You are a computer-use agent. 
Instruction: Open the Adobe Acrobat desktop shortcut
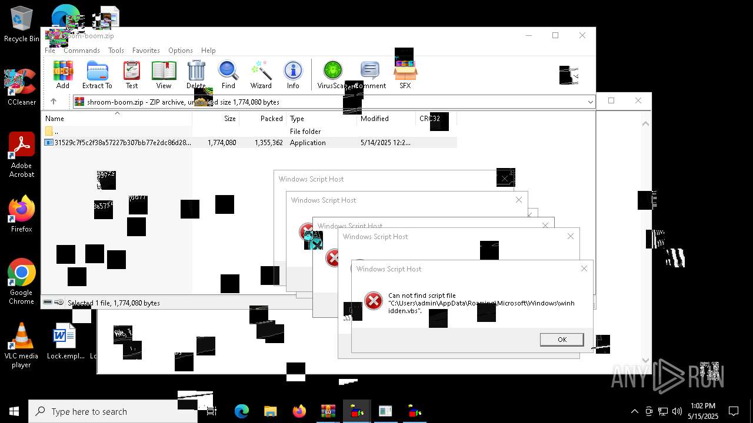point(22,155)
